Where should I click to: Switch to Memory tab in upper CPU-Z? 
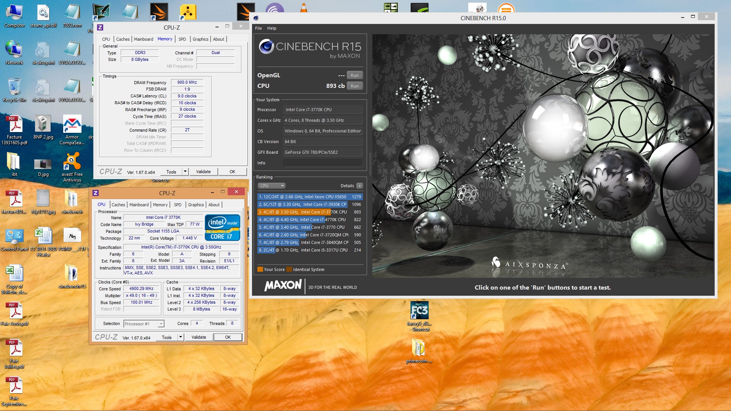pos(165,39)
